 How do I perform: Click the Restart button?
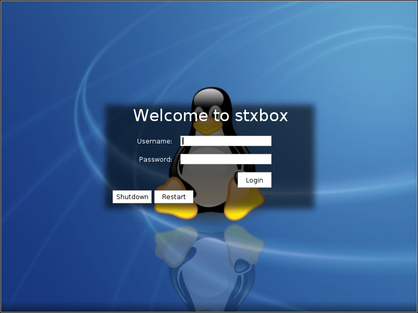[174, 197]
